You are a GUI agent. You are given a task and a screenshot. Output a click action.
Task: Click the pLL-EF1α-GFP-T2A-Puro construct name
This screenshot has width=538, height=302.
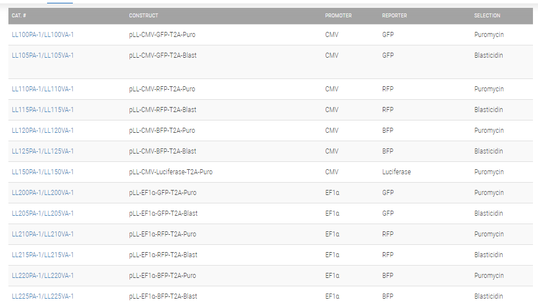[x=163, y=193]
